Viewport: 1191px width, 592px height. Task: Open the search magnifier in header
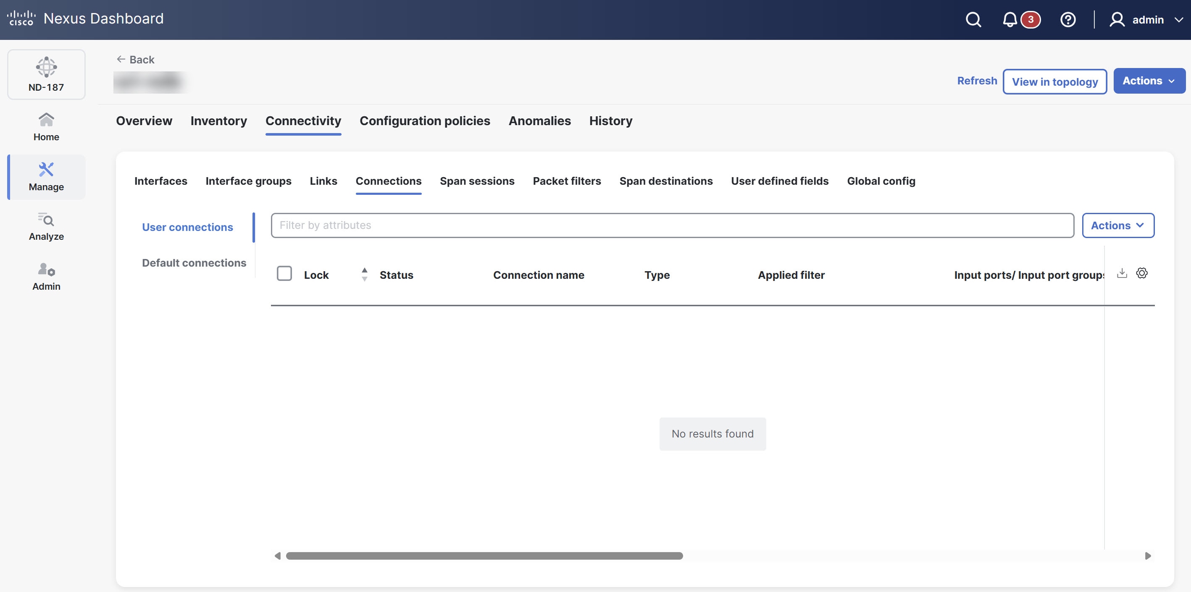973,19
